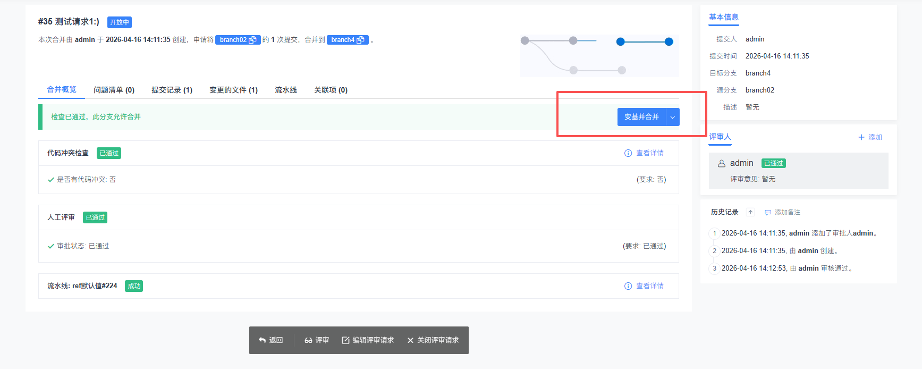Click the title #35 测试请求1:)

69,22
